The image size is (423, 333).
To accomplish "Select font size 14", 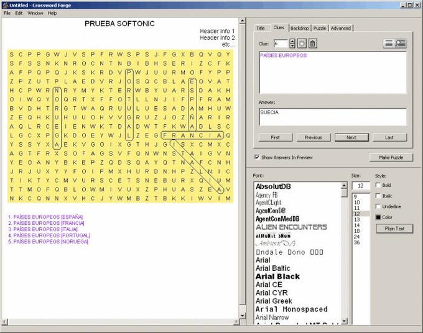I will pyautogui.click(x=357, y=226).
